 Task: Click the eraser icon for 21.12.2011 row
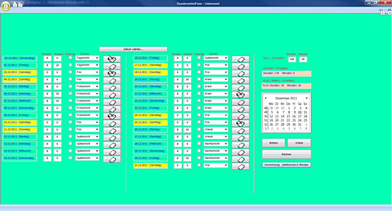(x=241, y=95)
